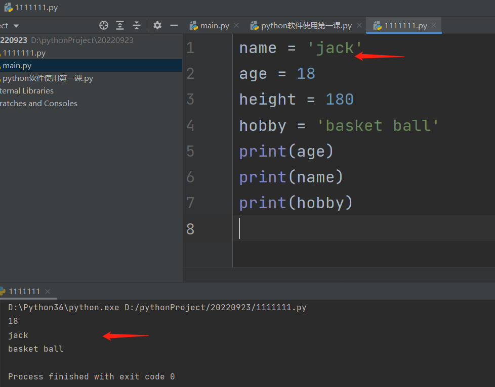Viewport: 495px width, 387px height.
Task: Click line number 1 in the gutter
Action: pyautogui.click(x=190, y=48)
